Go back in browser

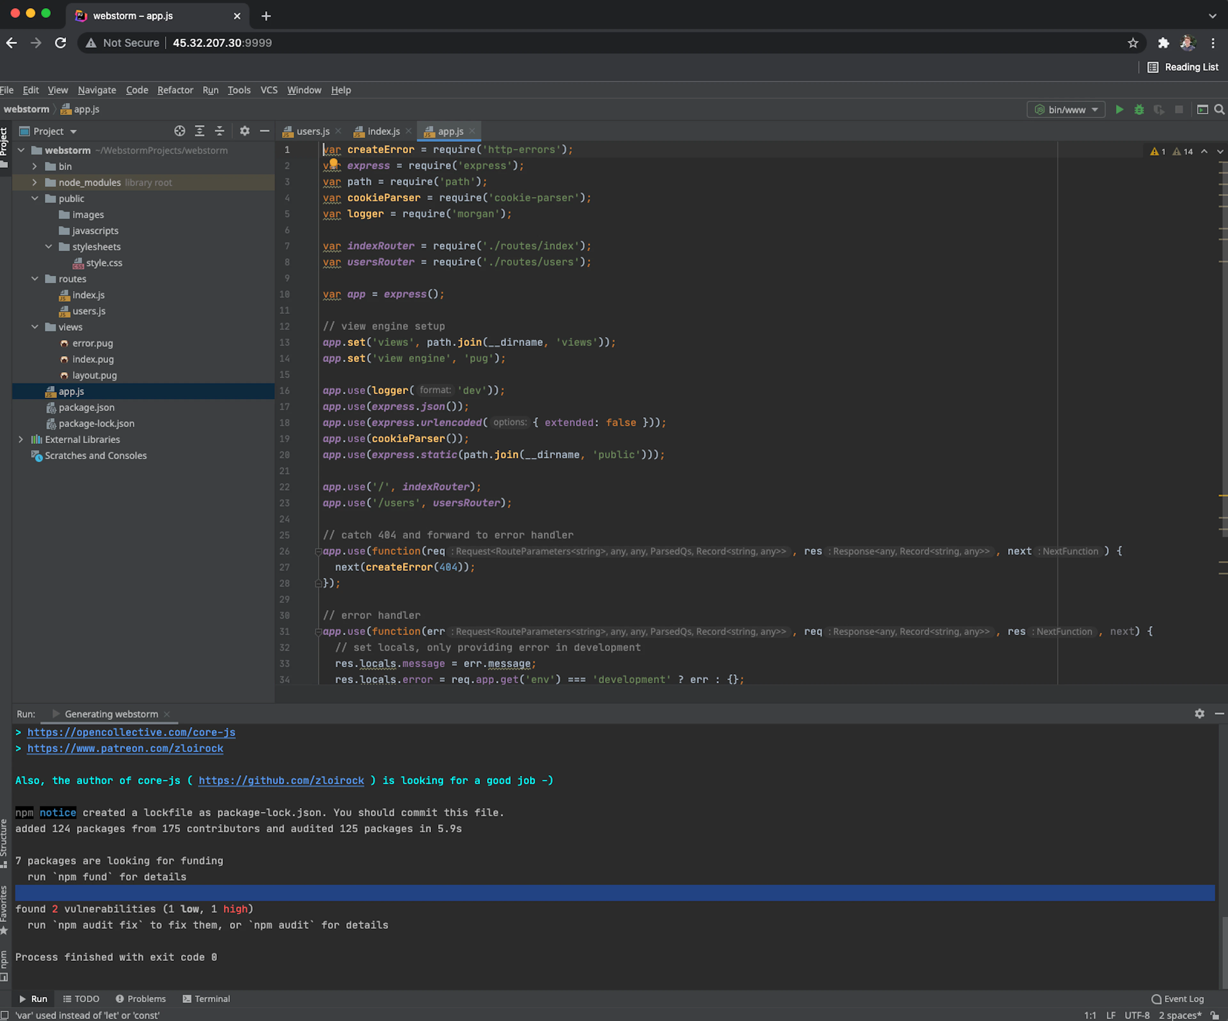pos(11,43)
